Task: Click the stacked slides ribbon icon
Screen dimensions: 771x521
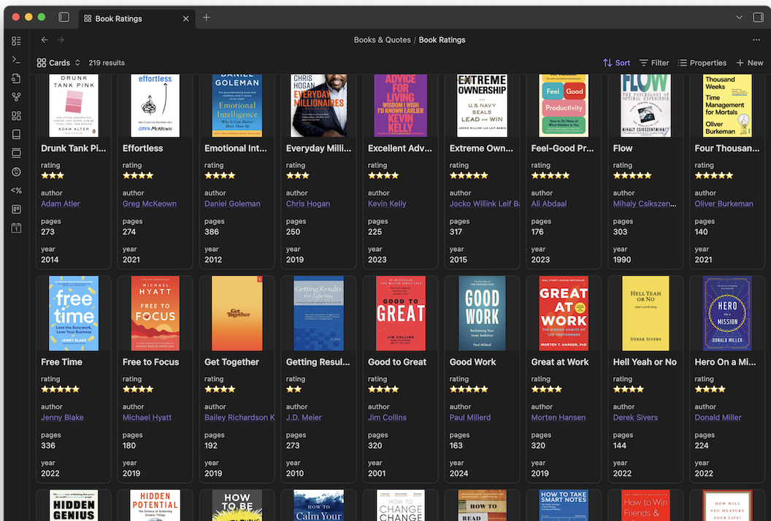Action: (x=16, y=153)
